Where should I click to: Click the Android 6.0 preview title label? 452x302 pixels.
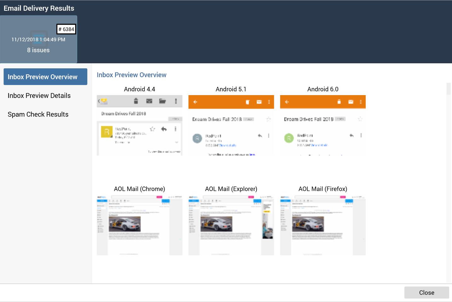coord(323,89)
